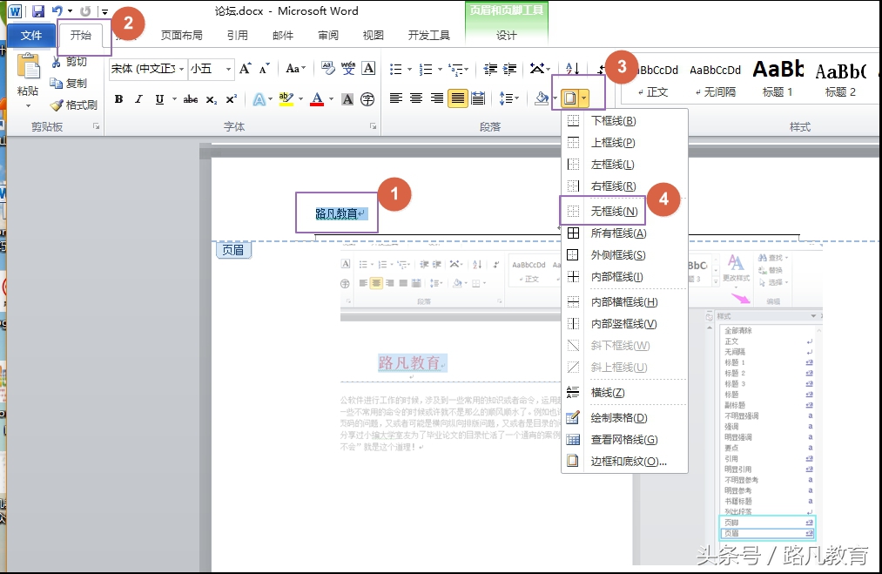
Task: Toggle bold formatting
Action: click(119, 98)
